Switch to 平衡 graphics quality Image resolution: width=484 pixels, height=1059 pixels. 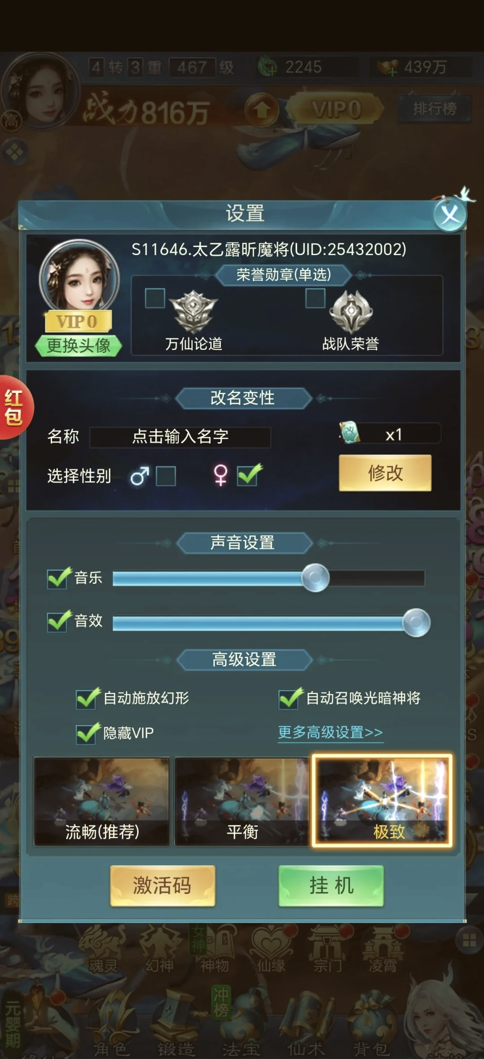click(x=242, y=802)
